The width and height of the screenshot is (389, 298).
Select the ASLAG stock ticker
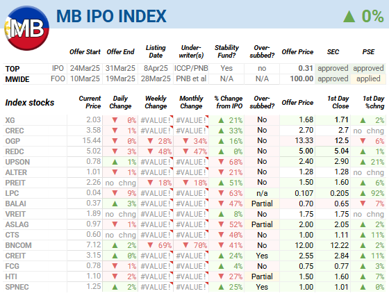click(x=17, y=224)
